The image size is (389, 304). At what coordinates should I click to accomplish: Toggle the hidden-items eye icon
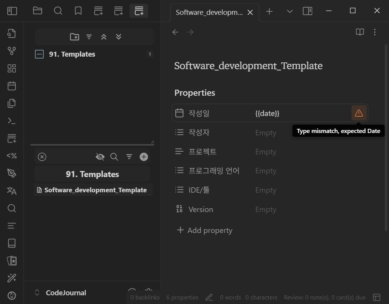100,157
